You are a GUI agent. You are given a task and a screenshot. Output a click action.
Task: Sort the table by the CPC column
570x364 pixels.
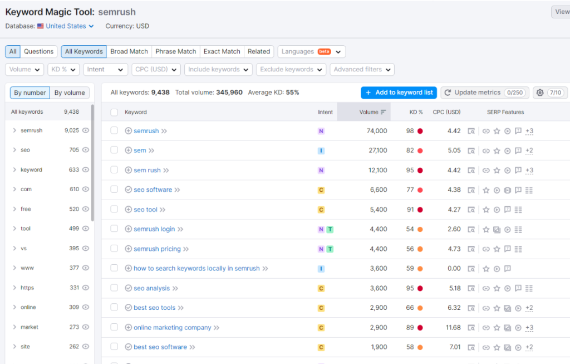[448, 111]
